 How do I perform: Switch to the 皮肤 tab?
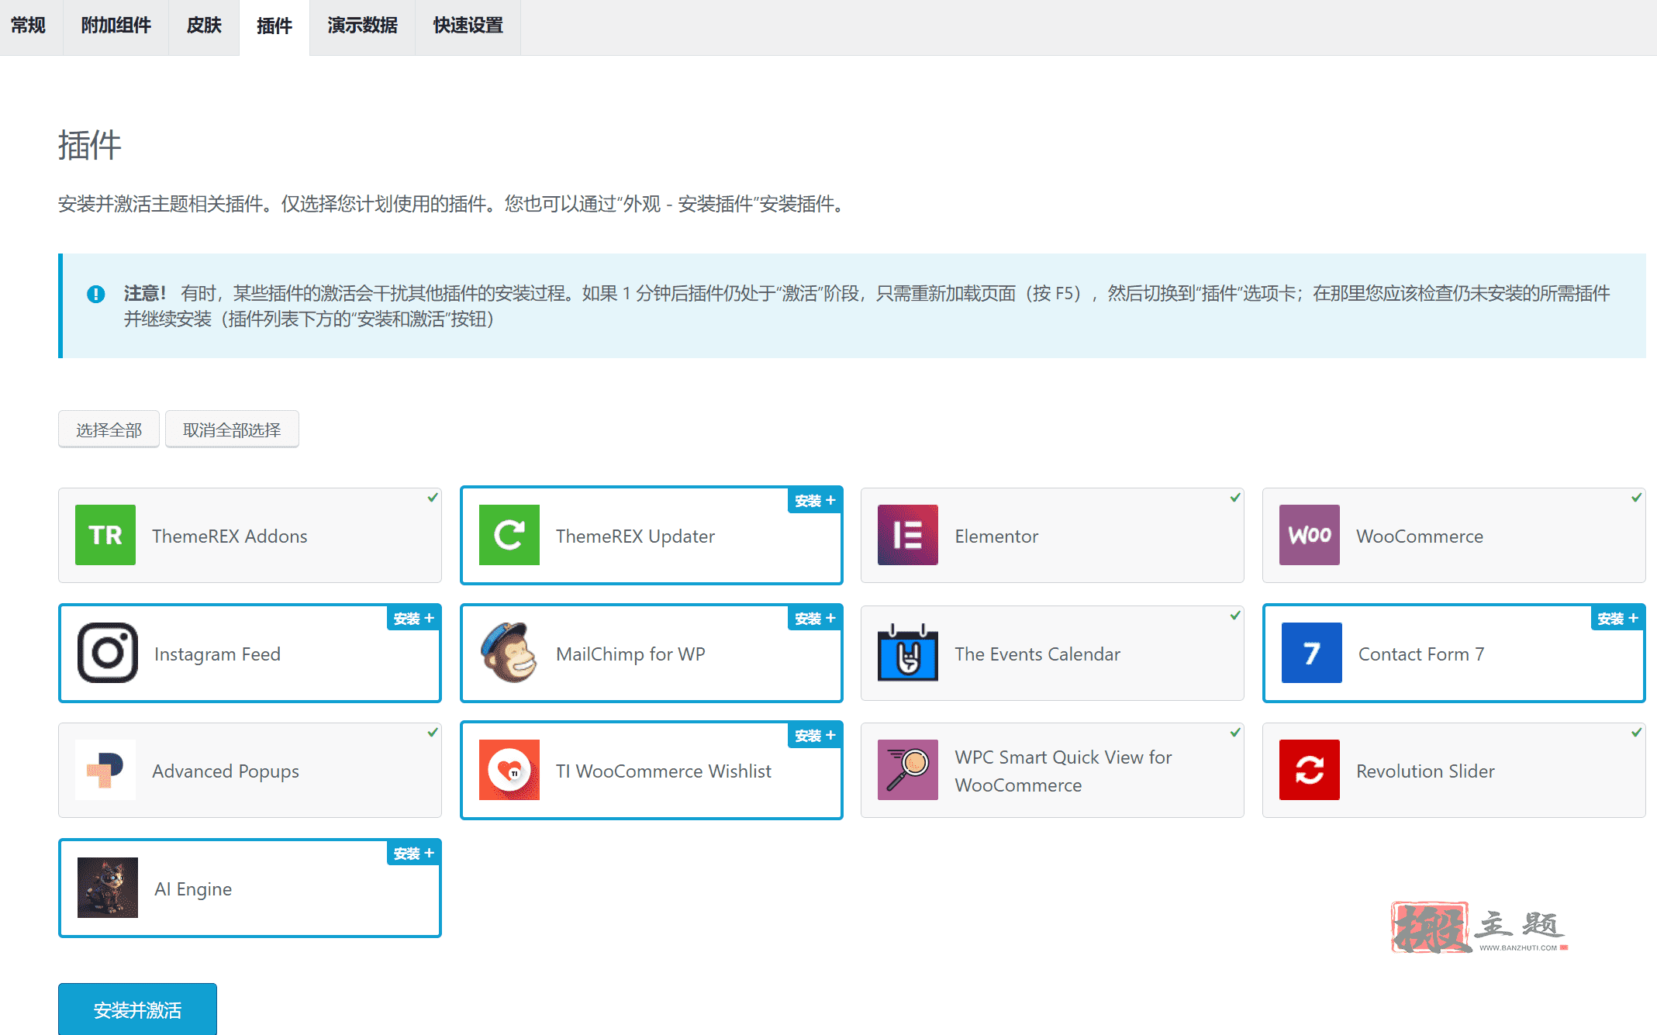click(204, 26)
